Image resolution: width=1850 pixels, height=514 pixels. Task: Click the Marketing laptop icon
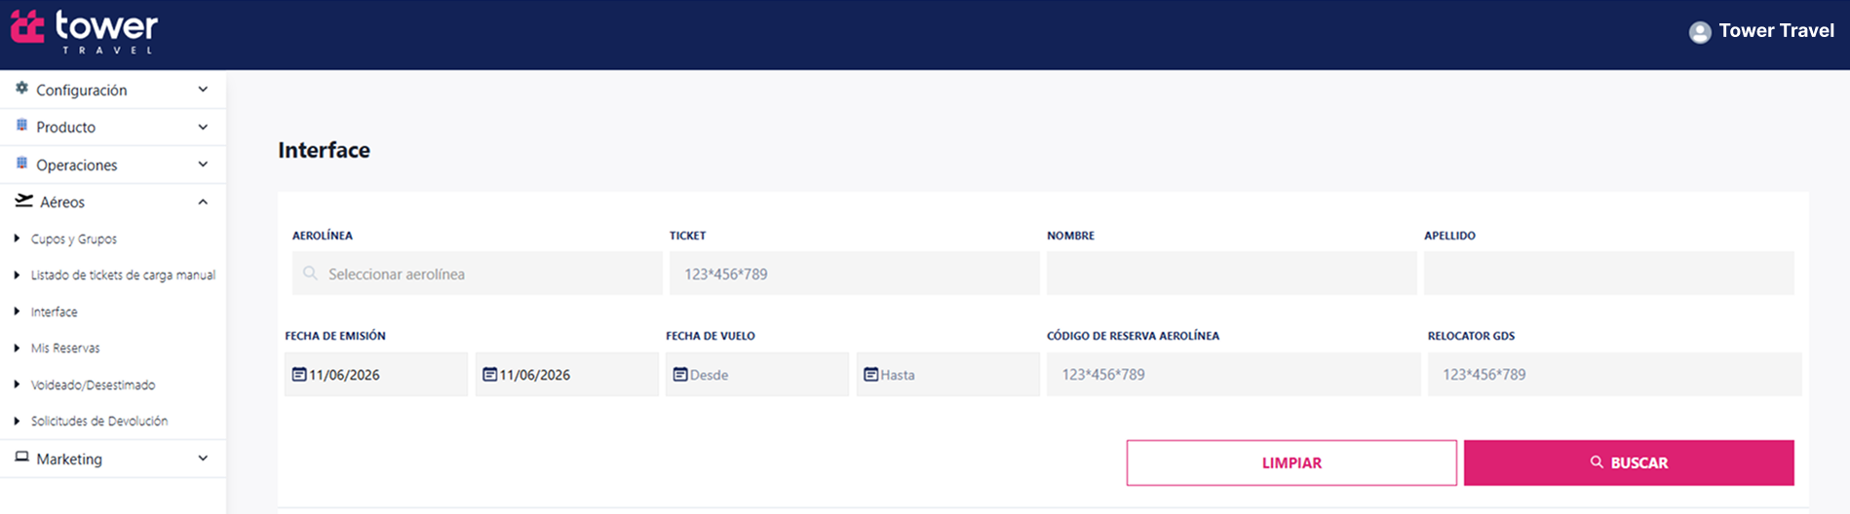[x=21, y=457]
